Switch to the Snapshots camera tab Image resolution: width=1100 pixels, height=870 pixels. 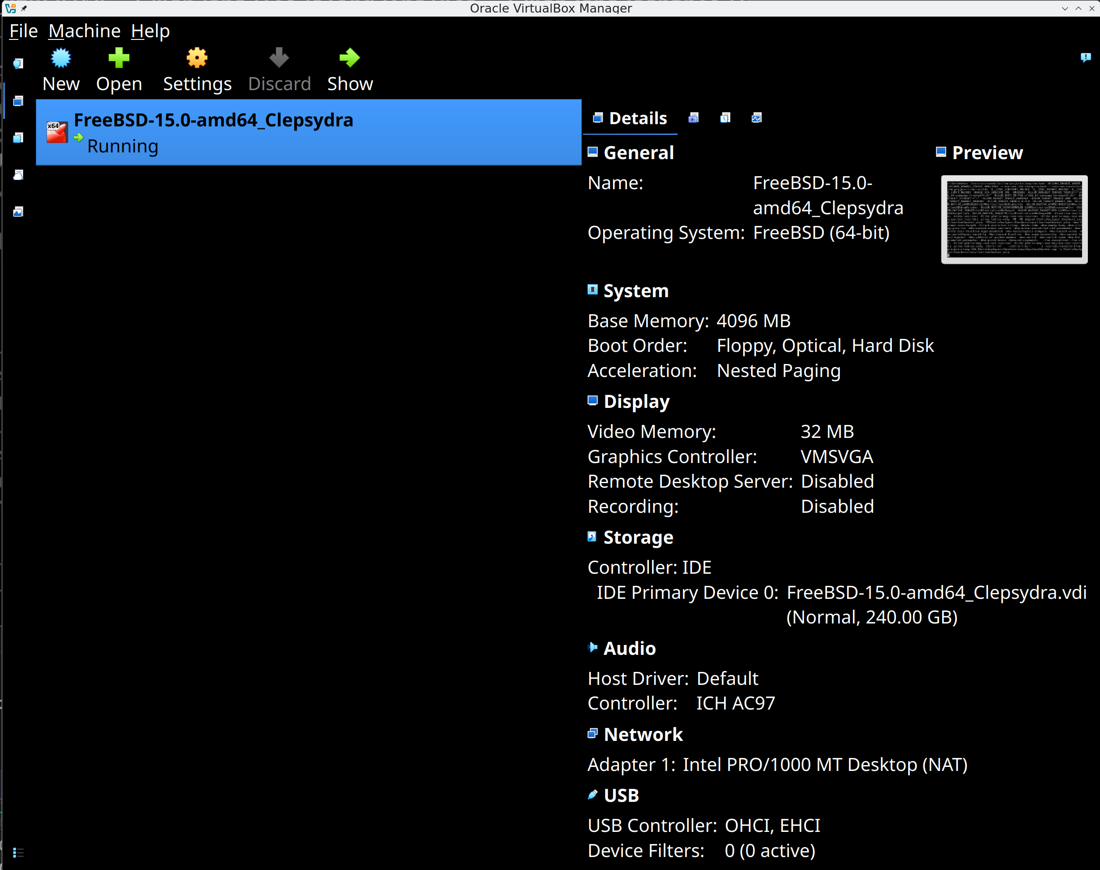tap(693, 118)
